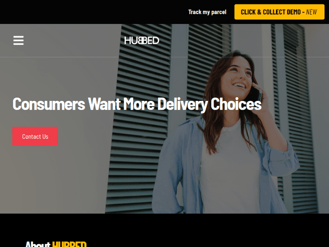The height and width of the screenshot is (247, 329).
Task: Click the white HUBBED logo in header
Action: (142, 40)
